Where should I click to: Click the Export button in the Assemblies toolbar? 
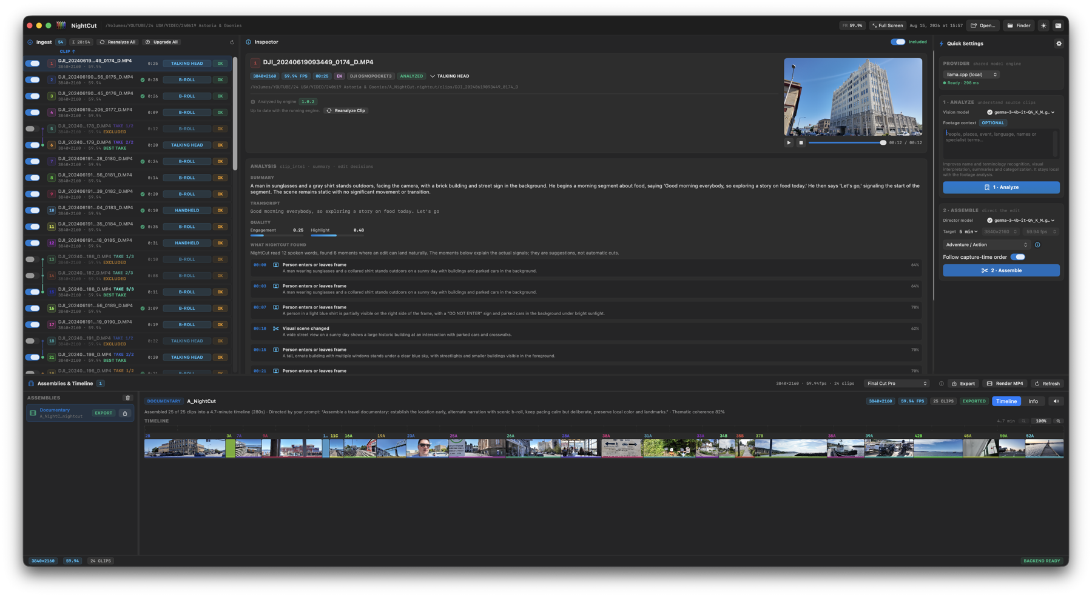coord(963,384)
